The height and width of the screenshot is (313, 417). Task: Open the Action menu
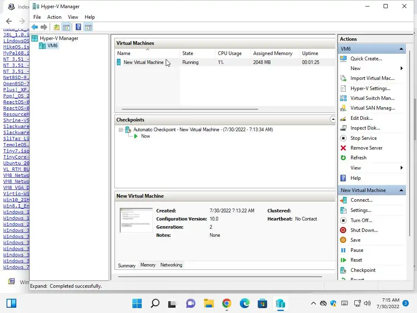[x=54, y=17]
